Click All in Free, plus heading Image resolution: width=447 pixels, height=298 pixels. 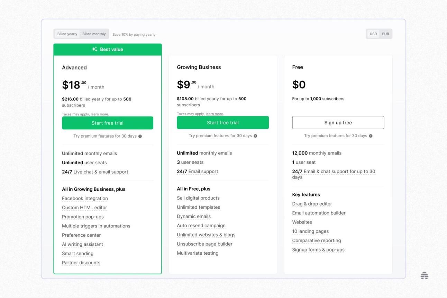tap(194, 189)
